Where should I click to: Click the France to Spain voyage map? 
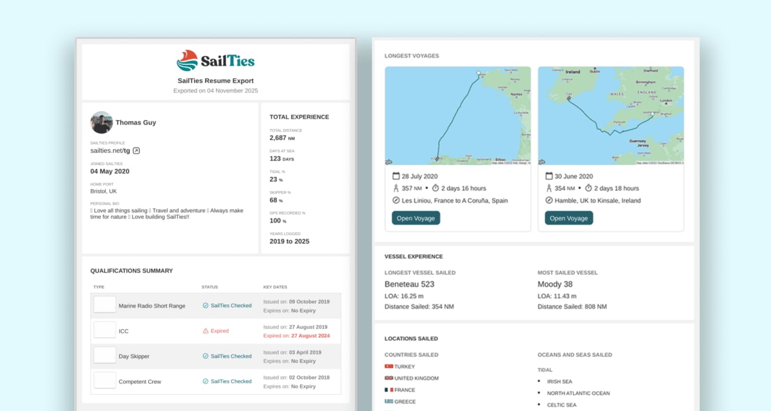[x=457, y=116]
